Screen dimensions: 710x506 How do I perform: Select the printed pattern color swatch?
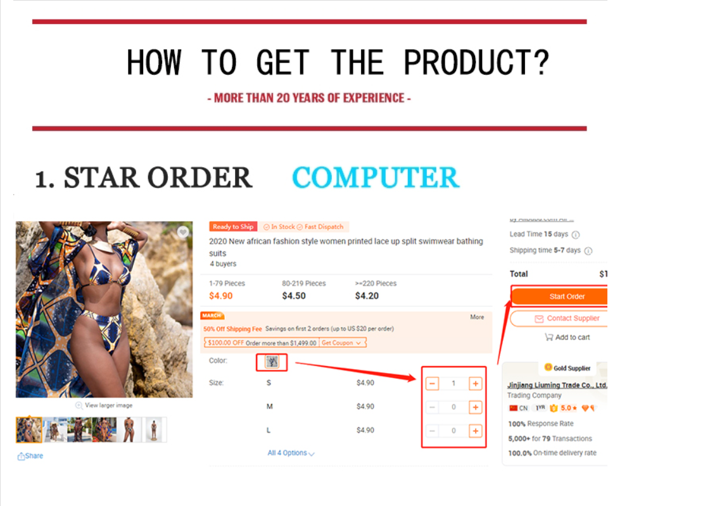272,362
